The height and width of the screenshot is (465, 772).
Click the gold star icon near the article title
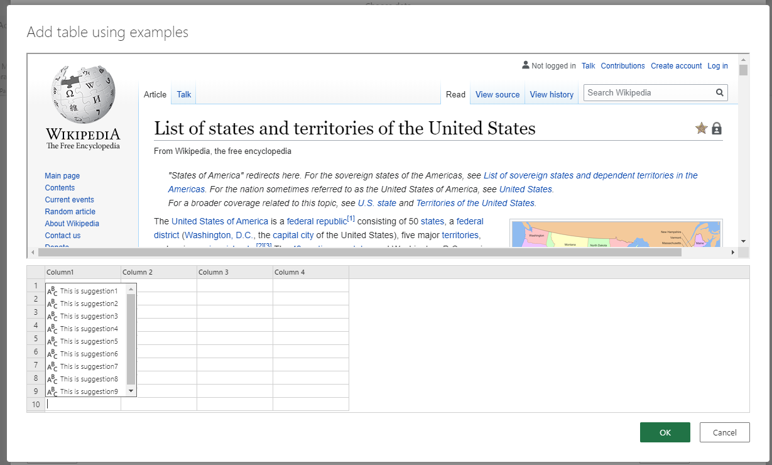pyautogui.click(x=701, y=128)
